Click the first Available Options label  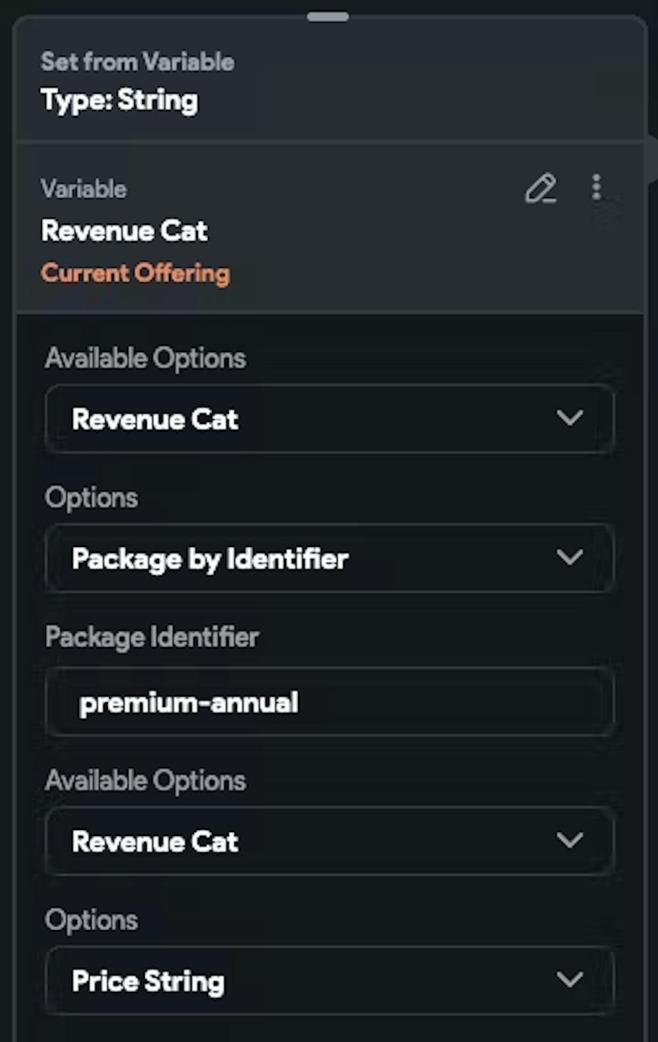click(145, 359)
